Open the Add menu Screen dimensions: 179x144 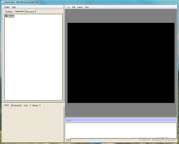tap(68, 7)
